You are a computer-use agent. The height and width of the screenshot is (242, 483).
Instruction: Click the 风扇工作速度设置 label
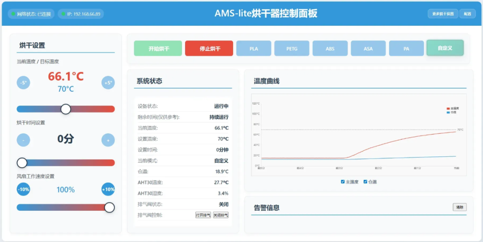coord(36,176)
